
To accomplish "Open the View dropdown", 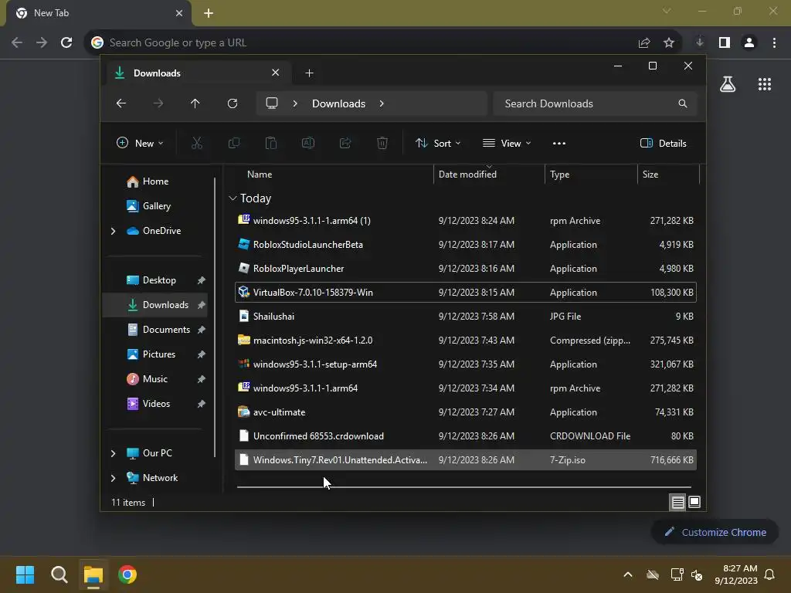I will tap(507, 143).
